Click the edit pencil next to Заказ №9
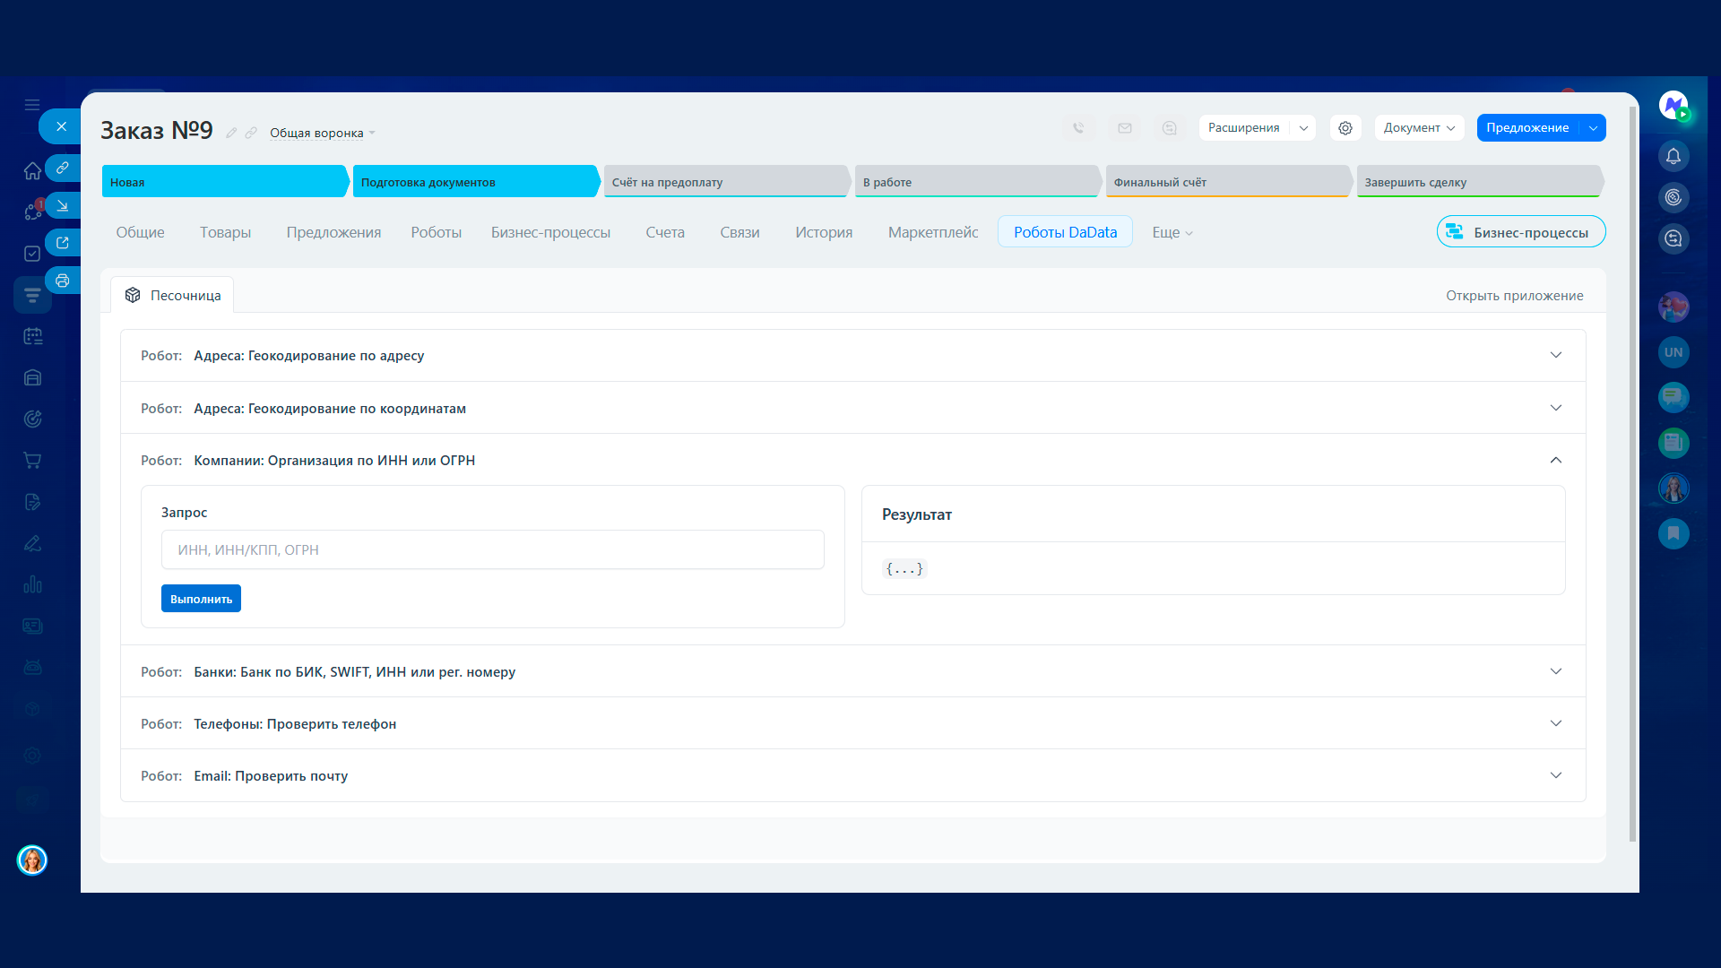 click(231, 133)
